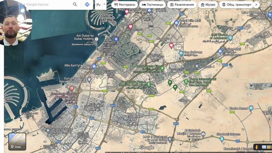
Task: Open the green Dubai Sports City pin
Action: 162,68
